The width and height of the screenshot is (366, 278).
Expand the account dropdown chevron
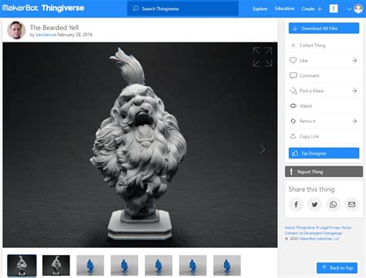point(349,9)
